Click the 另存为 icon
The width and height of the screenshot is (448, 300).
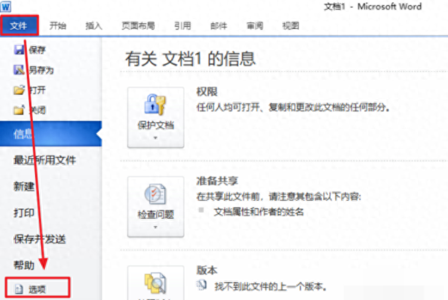pyautogui.click(x=19, y=70)
